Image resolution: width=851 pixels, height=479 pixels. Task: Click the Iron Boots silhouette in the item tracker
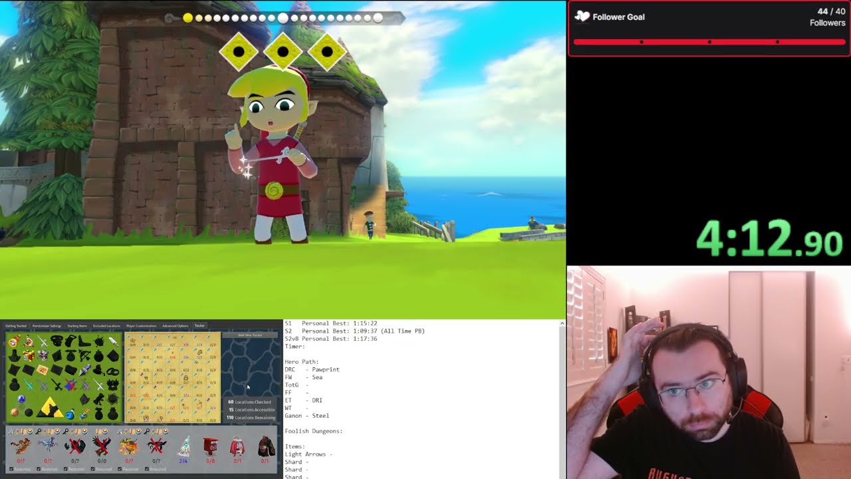pyautogui.click(x=84, y=341)
